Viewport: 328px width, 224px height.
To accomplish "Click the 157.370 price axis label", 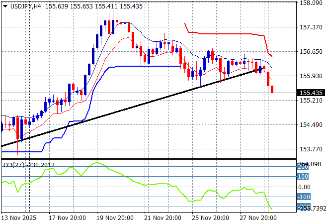I will [x=311, y=27].
